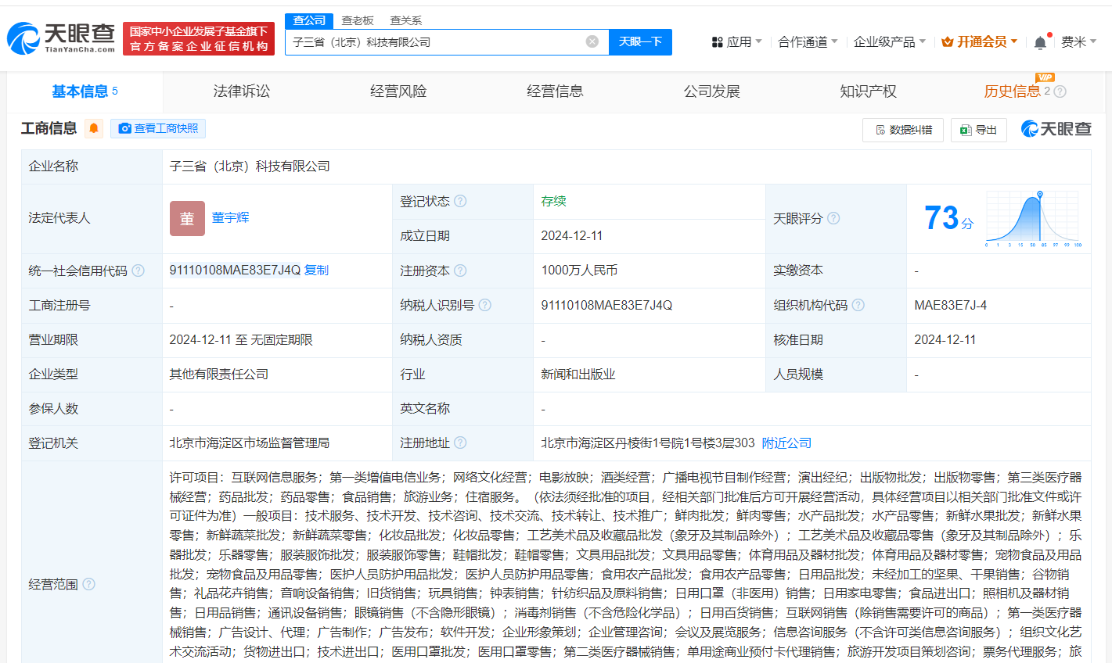Click inside the company search input field

(438, 41)
